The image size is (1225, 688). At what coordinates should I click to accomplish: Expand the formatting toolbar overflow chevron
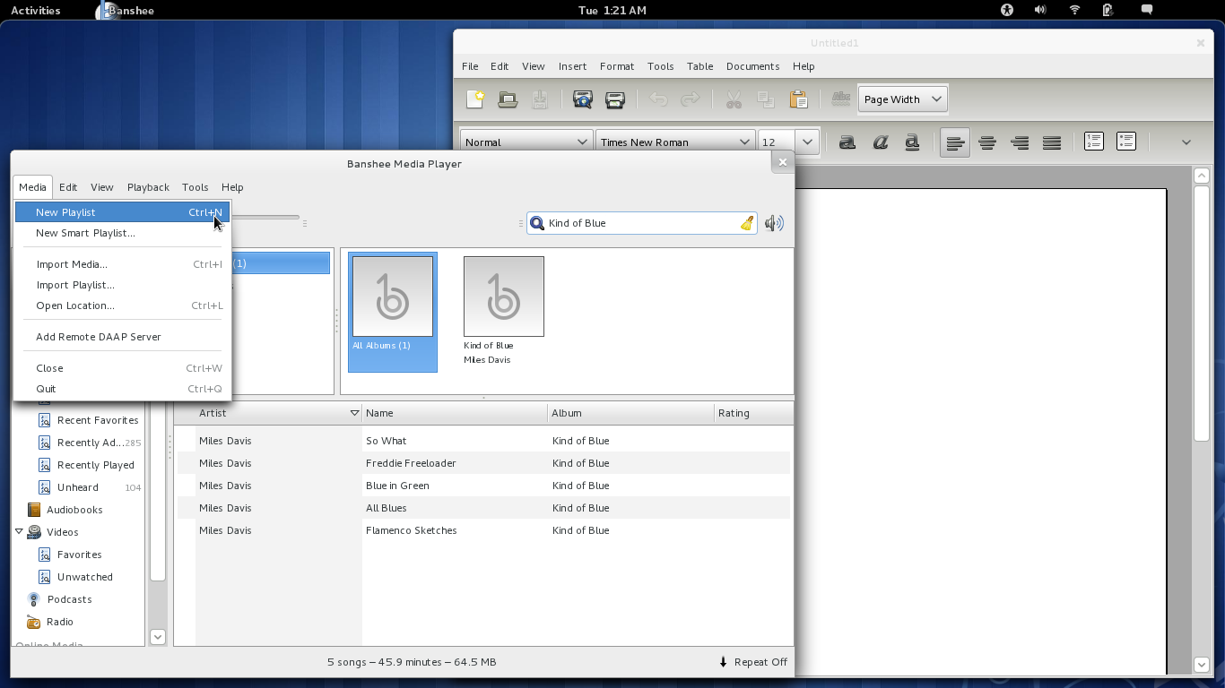pos(1186,142)
